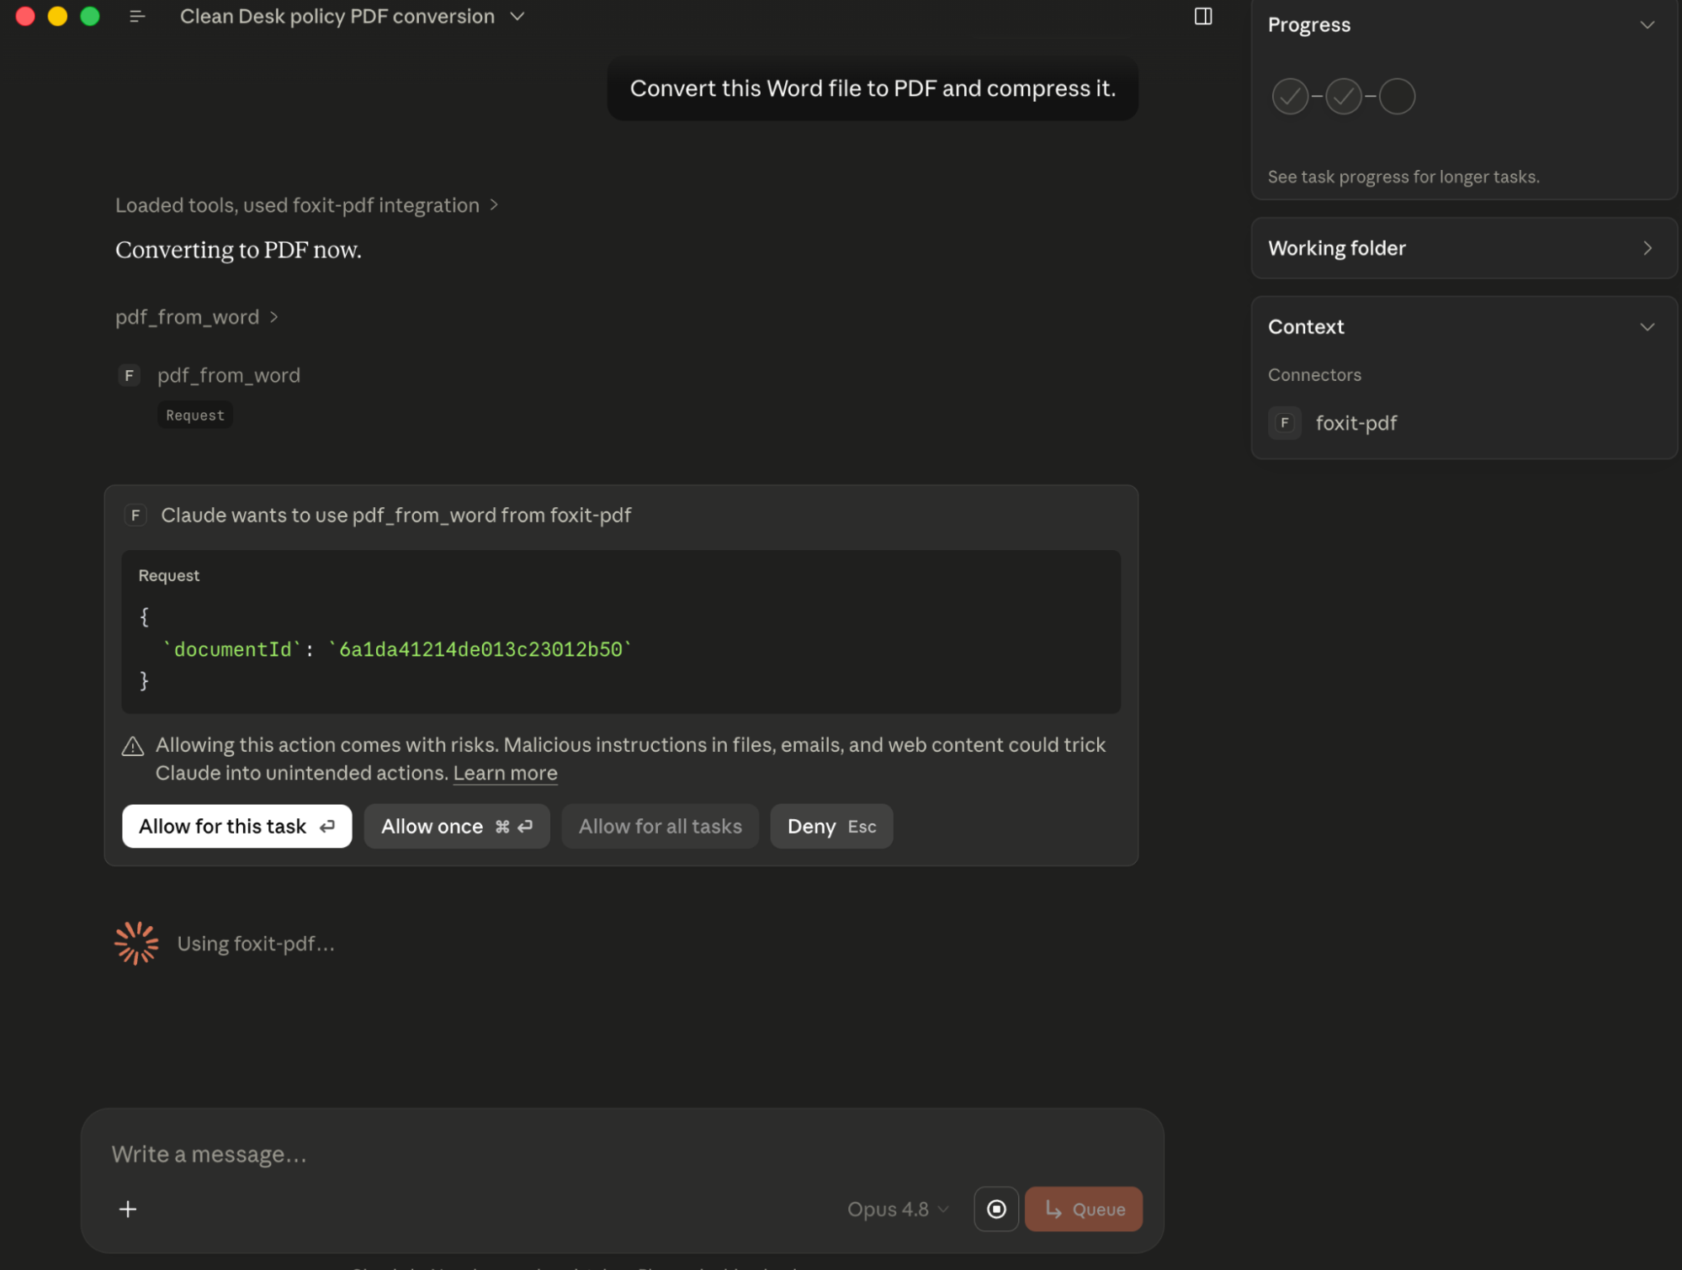Open the Learn more link
Image resolution: width=1682 pixels, height=1270 pixels.
tap(505, 773)
